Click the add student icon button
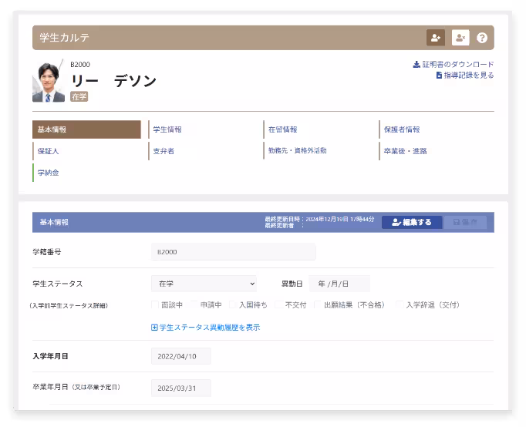The height and width of the screenshot is (427, 526). pyautogui.click(x=436, y=38)
